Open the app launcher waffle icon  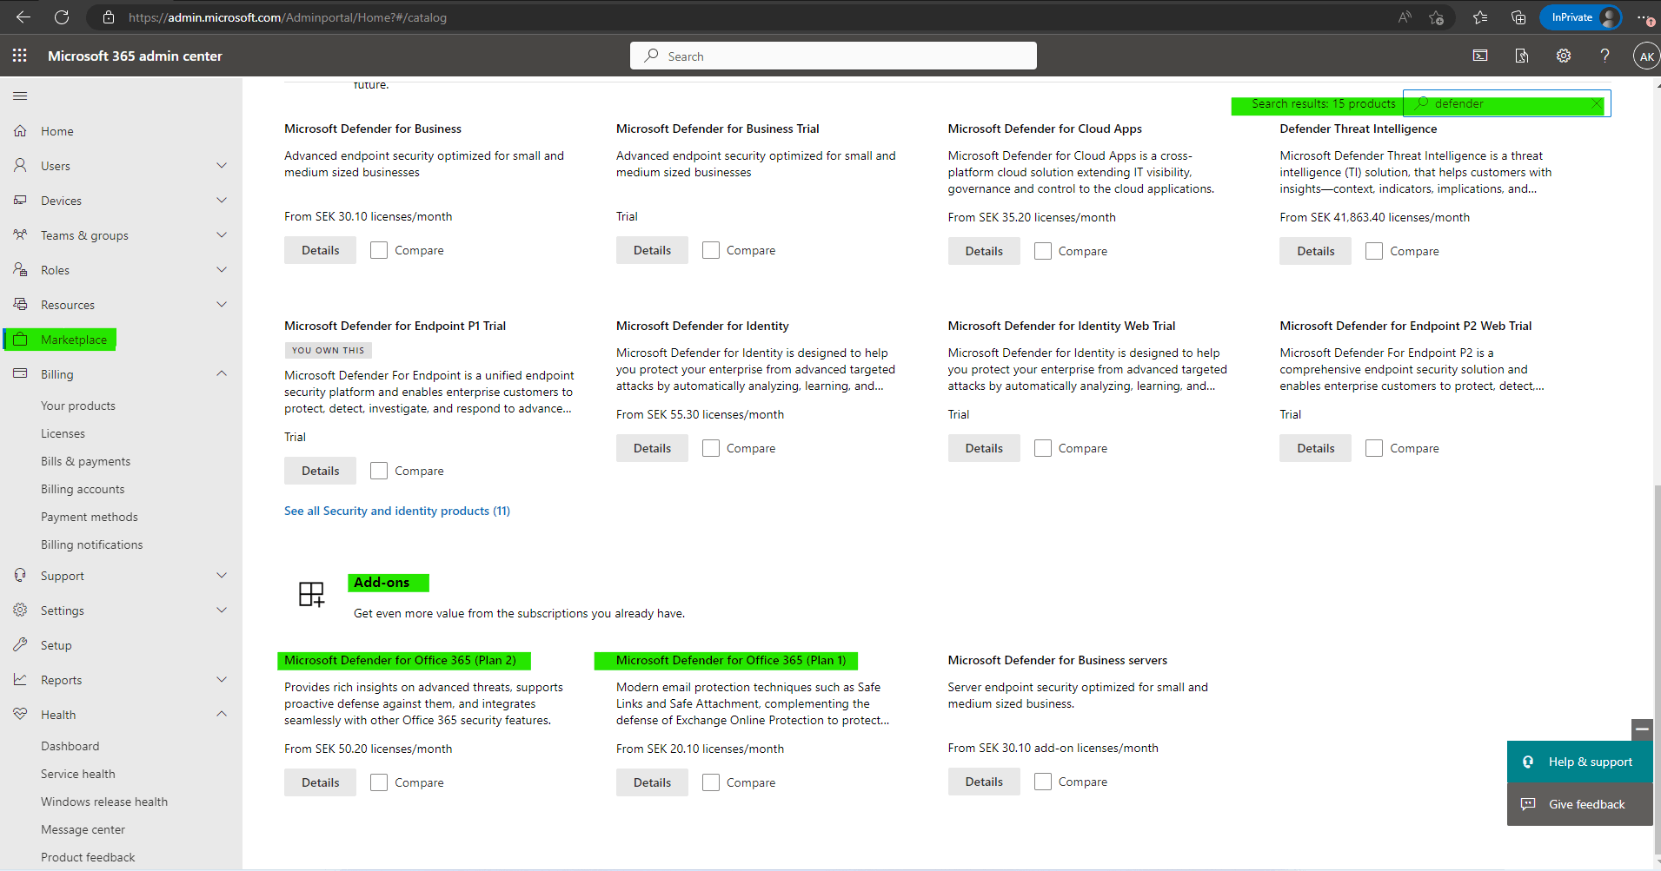tap(20, 56)
